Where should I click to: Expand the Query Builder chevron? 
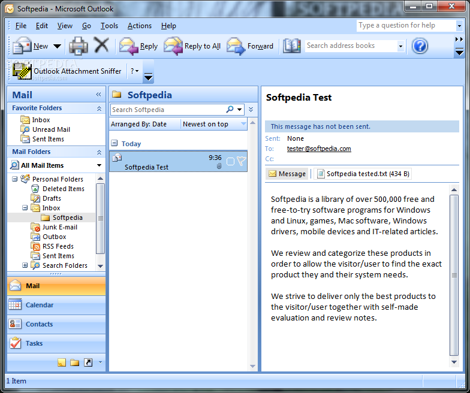coord(251,110)
